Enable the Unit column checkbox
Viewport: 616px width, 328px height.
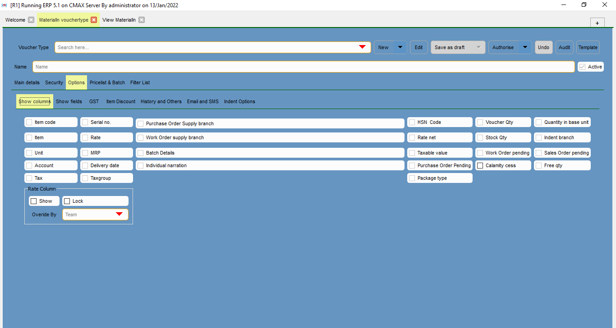tap(29, 153)
